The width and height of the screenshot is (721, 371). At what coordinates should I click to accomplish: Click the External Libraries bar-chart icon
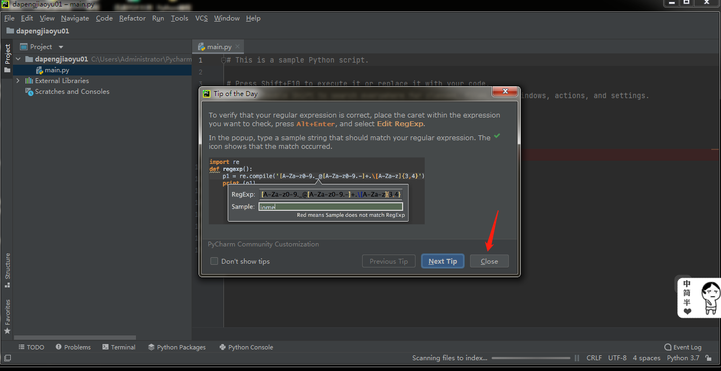pos(29,81)
